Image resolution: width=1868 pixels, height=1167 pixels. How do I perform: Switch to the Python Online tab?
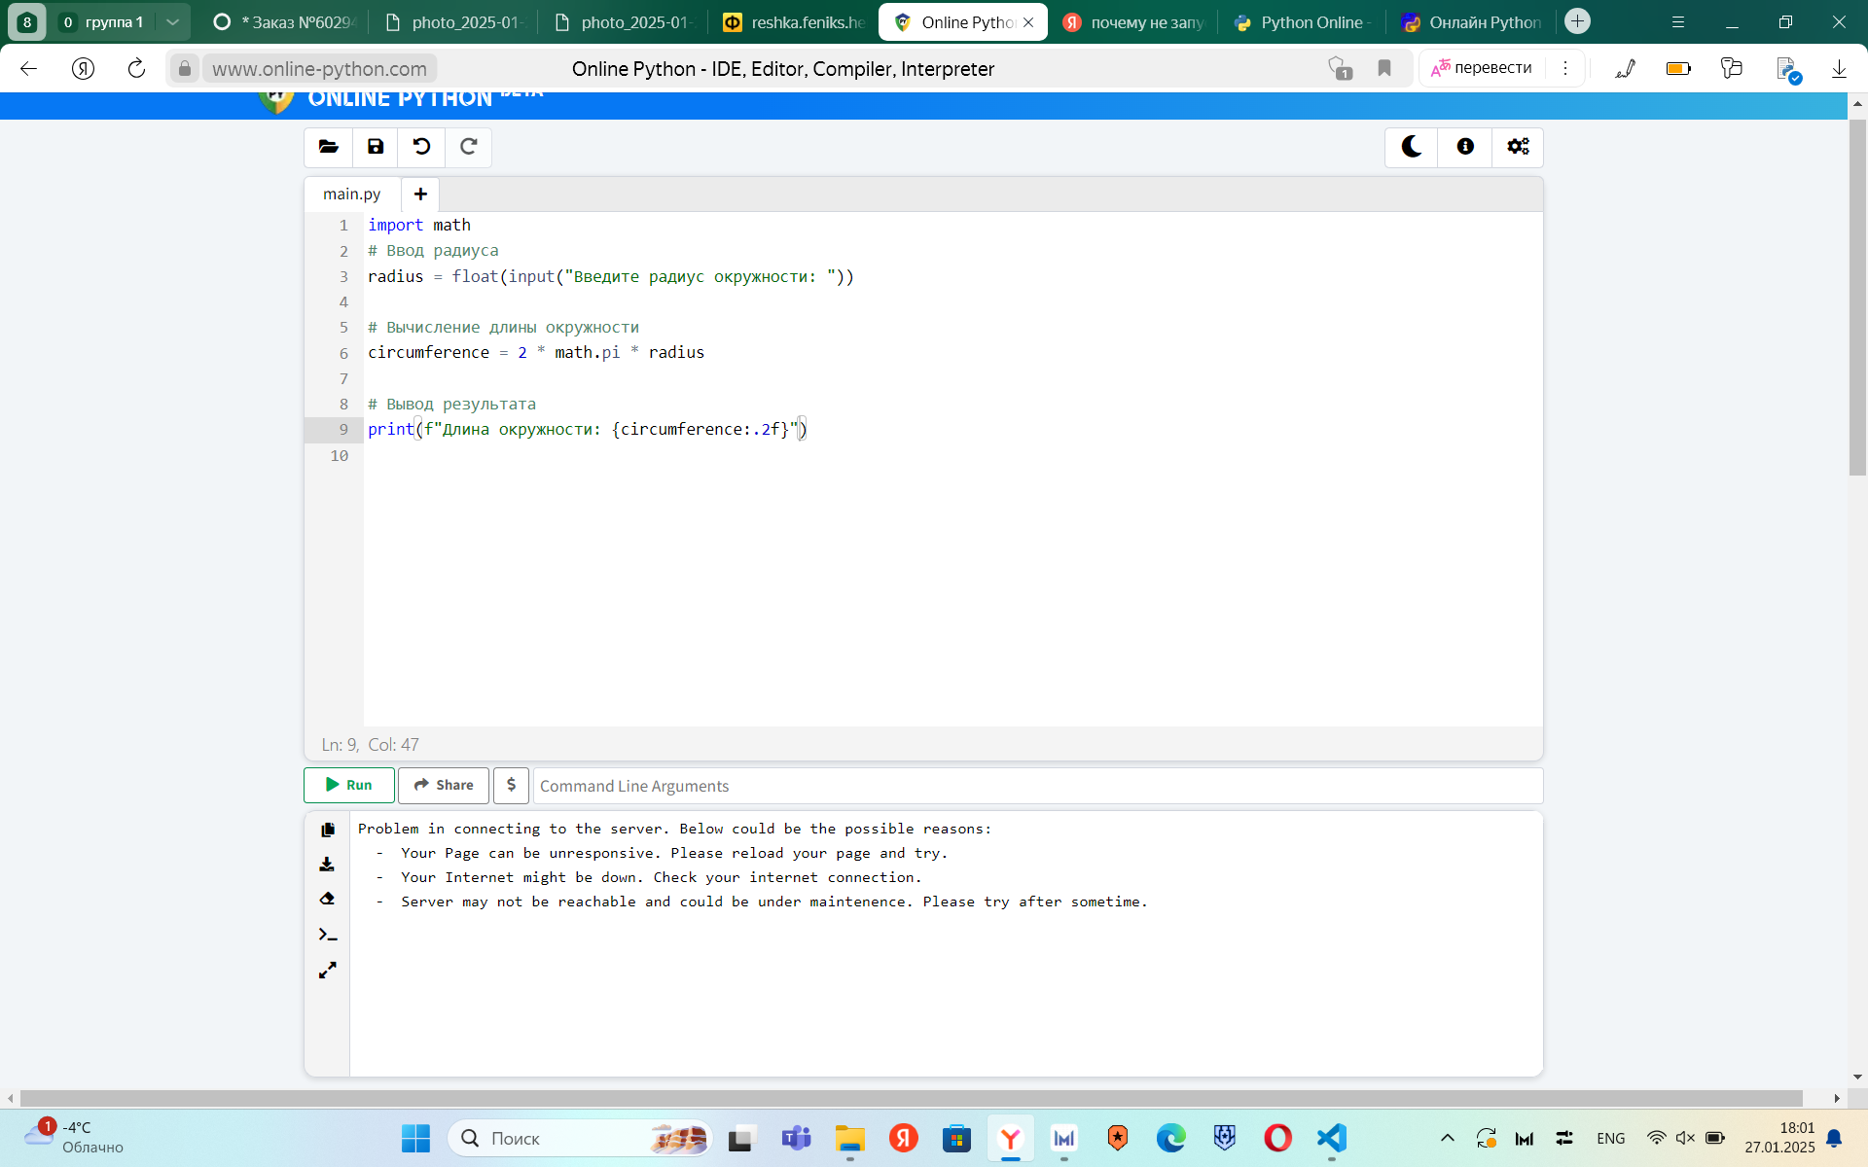[1303, 22]
